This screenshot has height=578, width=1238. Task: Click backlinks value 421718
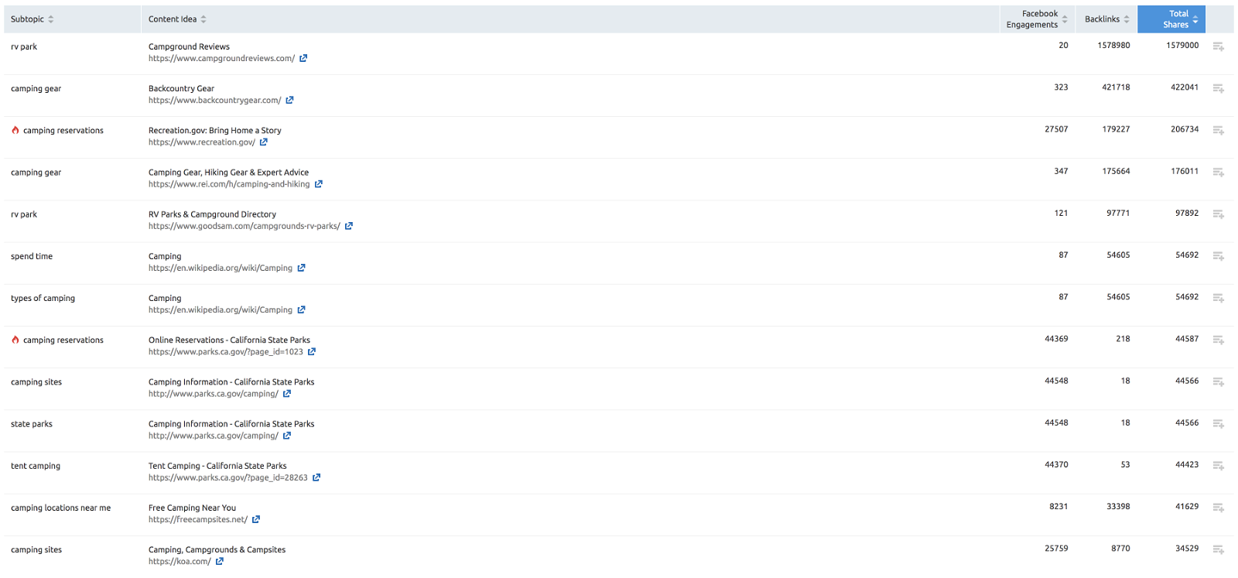[x=1116, y=87]
